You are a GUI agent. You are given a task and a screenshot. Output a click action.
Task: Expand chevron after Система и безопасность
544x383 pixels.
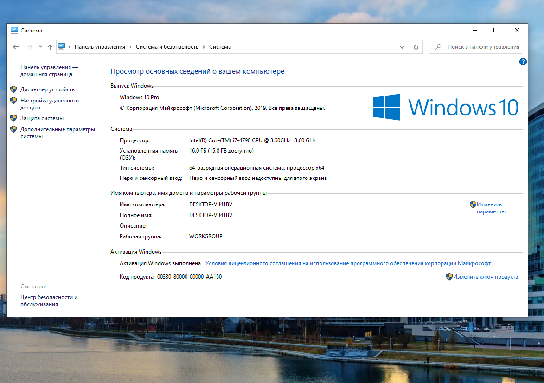204,47
